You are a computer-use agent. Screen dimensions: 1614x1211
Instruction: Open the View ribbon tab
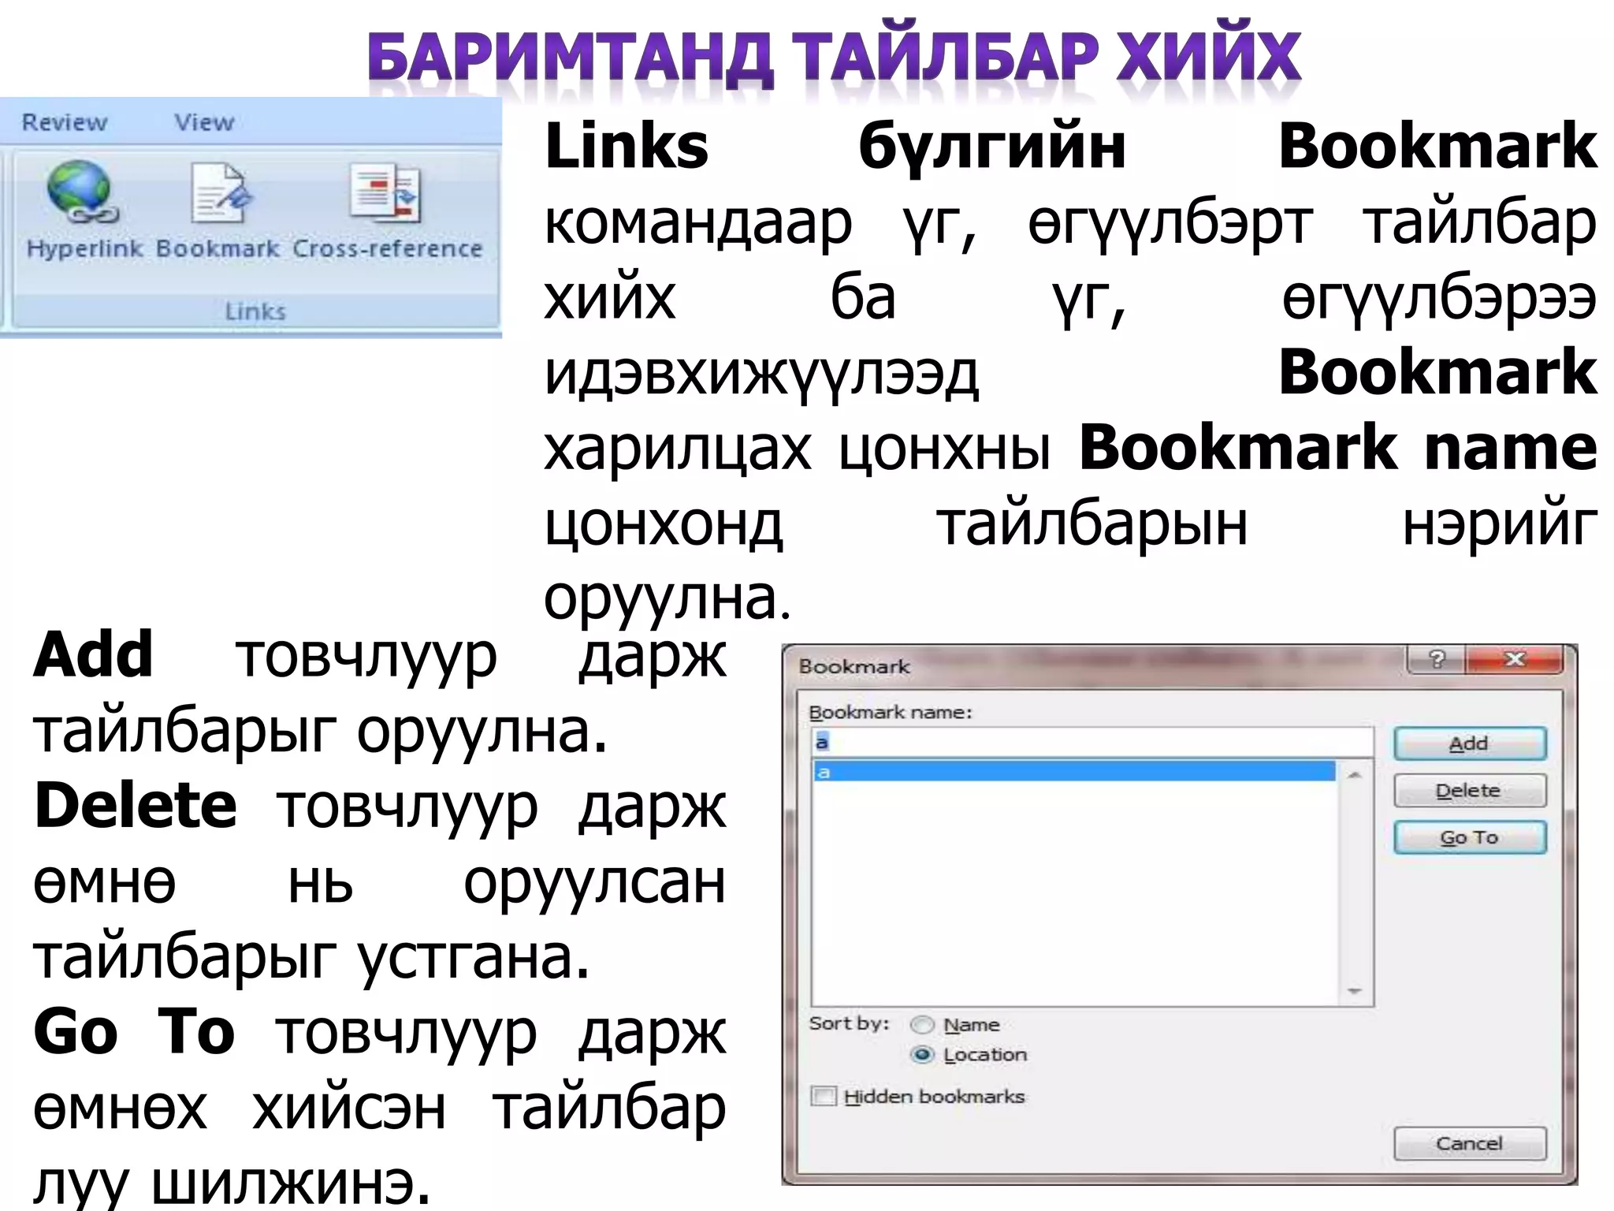click(x=204, y=122)
